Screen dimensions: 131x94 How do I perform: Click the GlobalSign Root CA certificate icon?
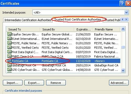click(x=9, y=65)
